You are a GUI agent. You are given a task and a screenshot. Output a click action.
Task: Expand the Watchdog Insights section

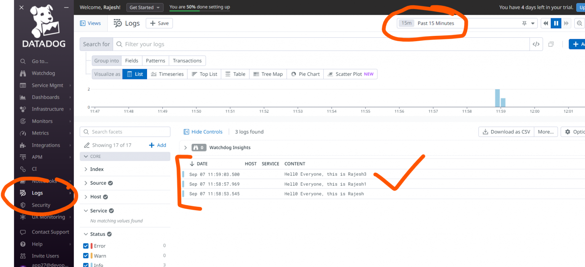point(185,148)
